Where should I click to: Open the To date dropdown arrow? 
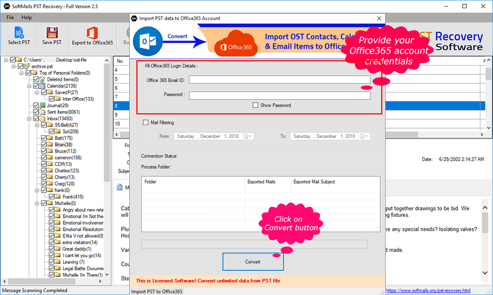366,136
